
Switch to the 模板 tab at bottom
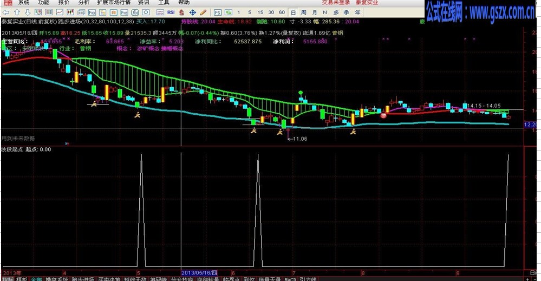pyautogui.click(x=22, y=279)
